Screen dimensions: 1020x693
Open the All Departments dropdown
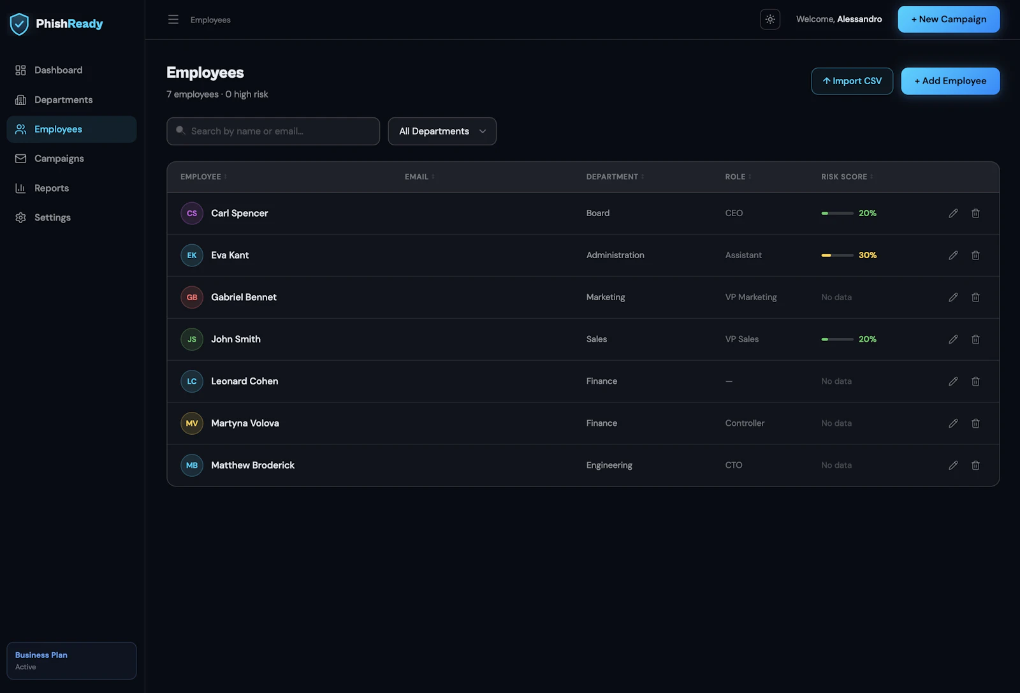[442, 131]
